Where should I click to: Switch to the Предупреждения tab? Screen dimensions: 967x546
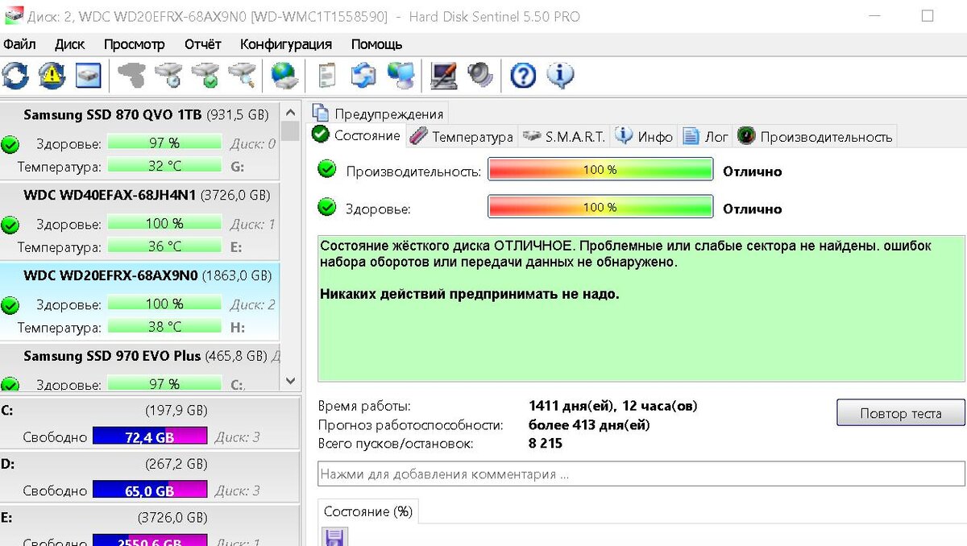tap(378, 114)
